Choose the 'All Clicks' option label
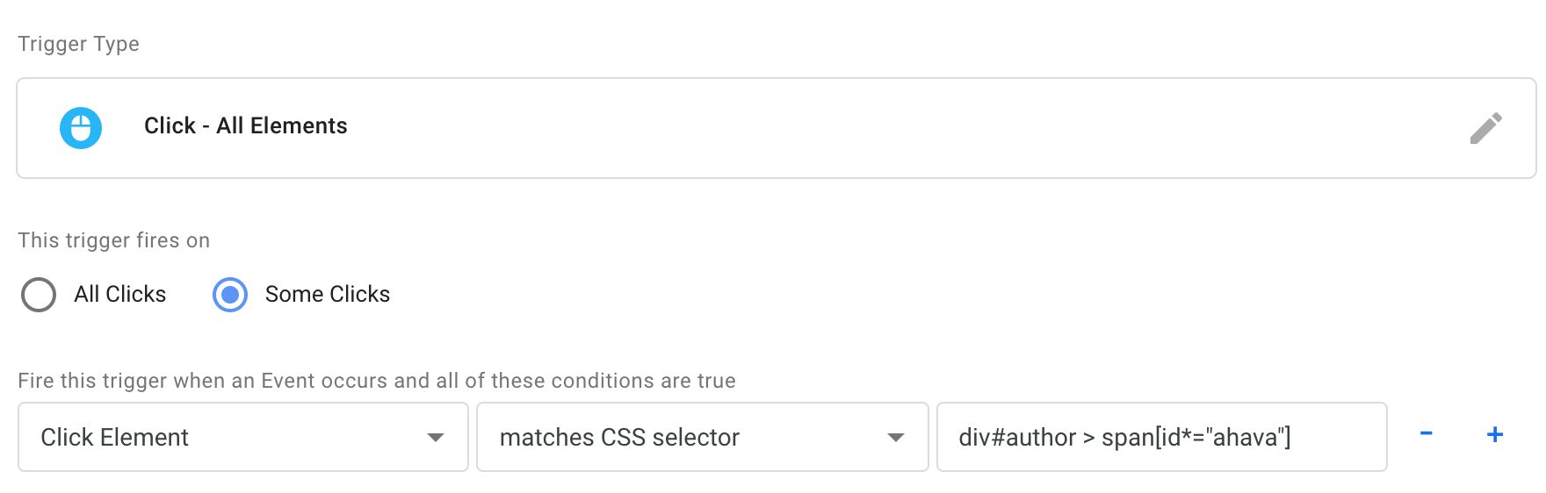Screen dimensions: 1546x493 point(119,294)
